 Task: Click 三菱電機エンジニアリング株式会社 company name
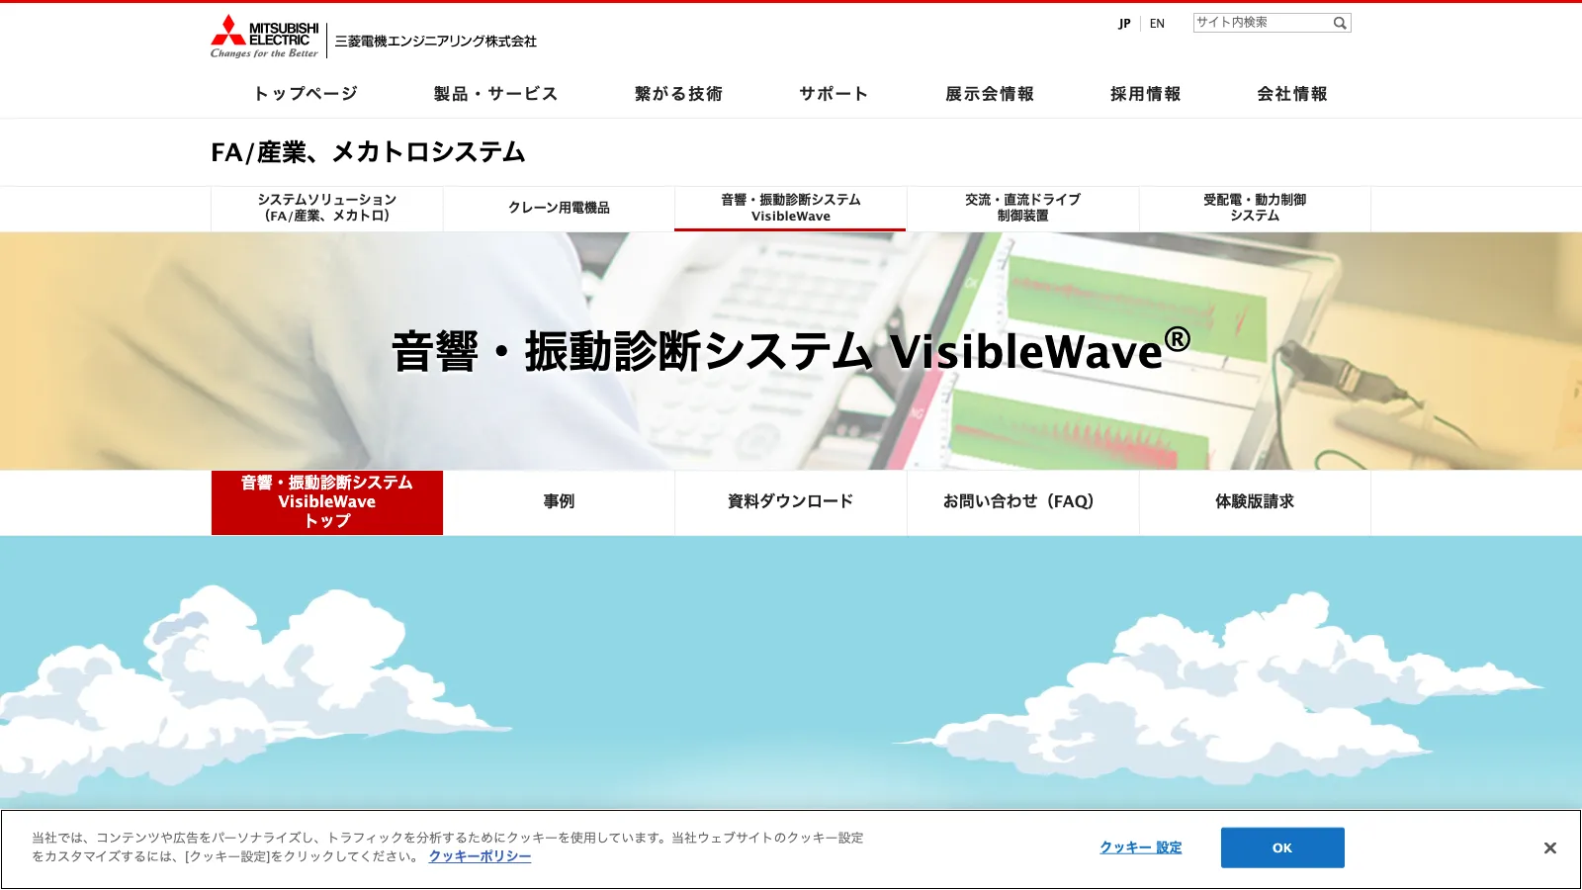point(435,42)
